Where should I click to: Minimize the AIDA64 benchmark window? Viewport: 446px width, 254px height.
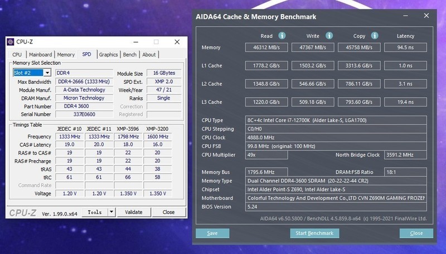pyautogui.click(x=406, y=16)
